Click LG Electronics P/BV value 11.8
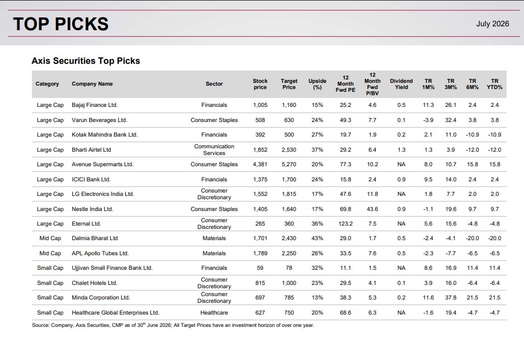The height and width of the screenshot is (337, 524). (372, 194)
